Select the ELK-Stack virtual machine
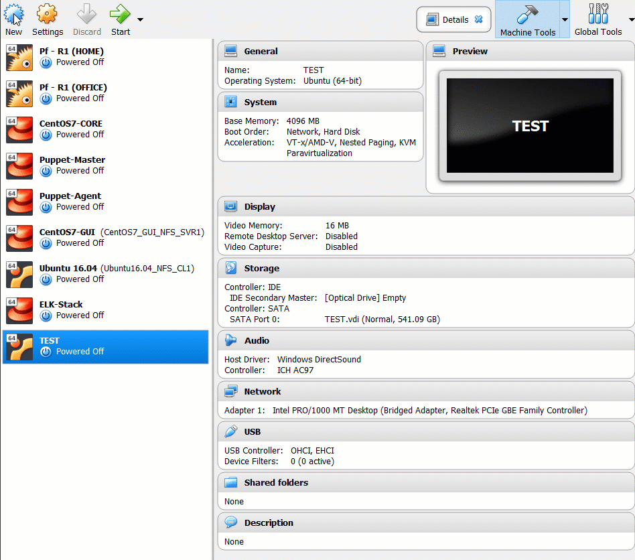The image size is (635, 560). point(105,310)
